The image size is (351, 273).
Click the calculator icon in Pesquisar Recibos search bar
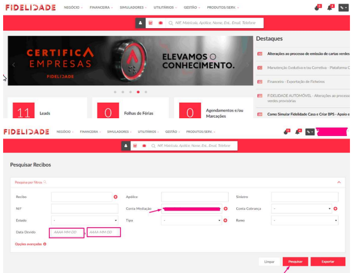[135, 146]
